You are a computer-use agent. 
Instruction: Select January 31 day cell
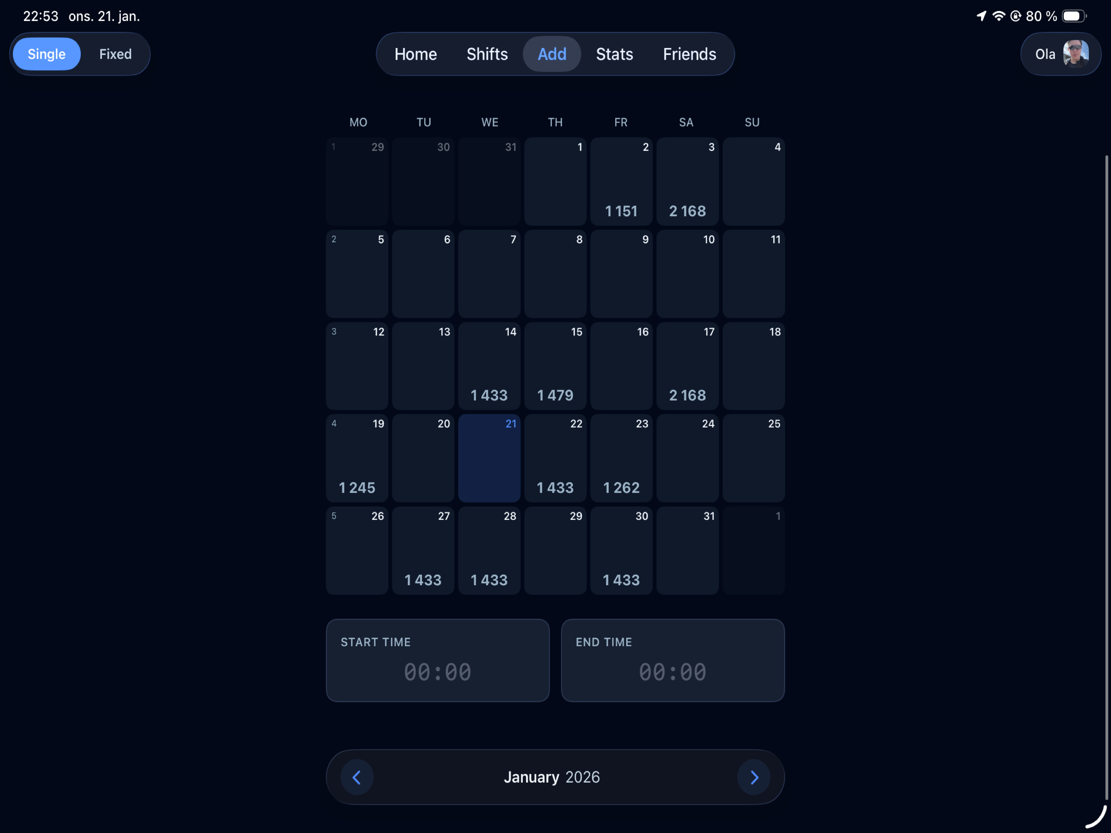pos(688,550)
